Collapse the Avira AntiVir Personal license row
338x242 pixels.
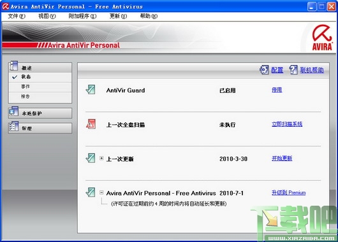[101, 192]
